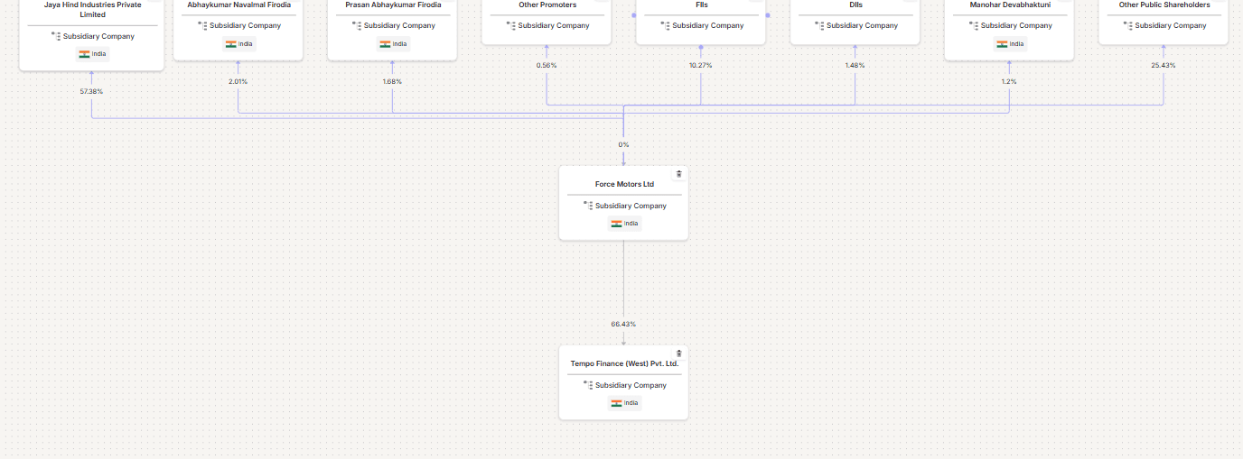Viewport: 1243px width, 459px height.
Task: Delete the Force Motors Ltd node
Action: 678,174
